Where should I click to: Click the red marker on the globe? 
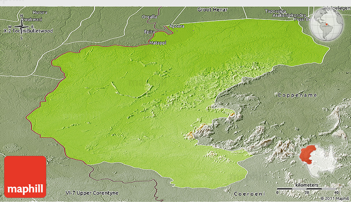coord(327,24)
